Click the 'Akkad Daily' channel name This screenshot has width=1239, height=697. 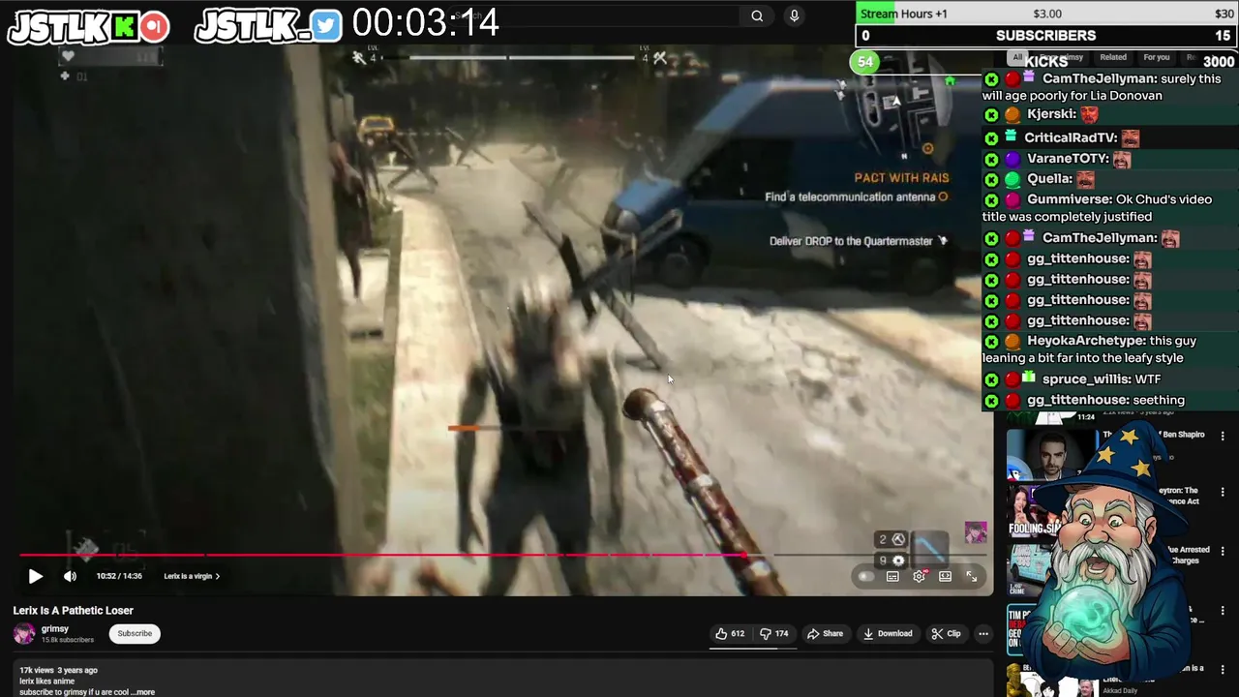tap(1121, 690)
